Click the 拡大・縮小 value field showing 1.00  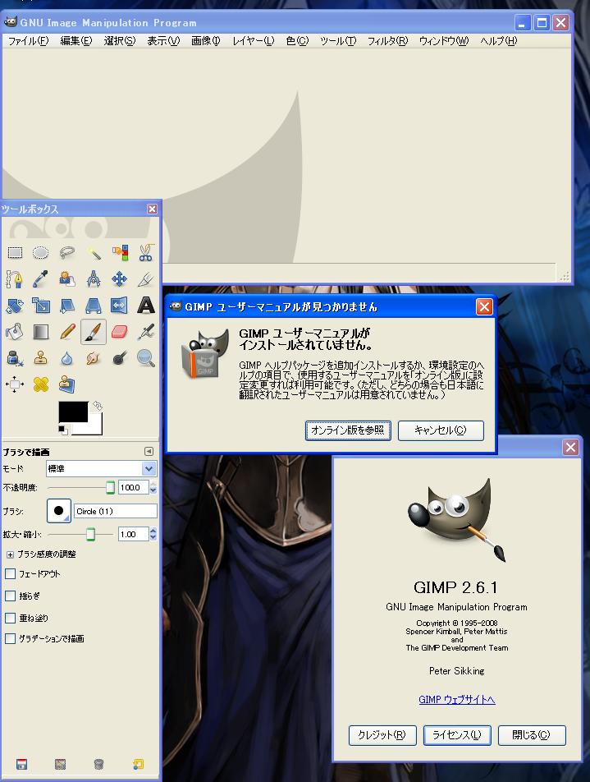coord(133,534)
